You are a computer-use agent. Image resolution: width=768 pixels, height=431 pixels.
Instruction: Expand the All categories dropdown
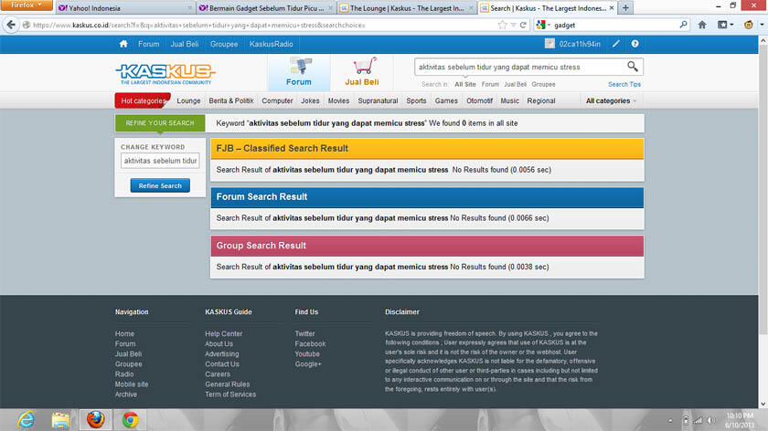coord(611,100)
